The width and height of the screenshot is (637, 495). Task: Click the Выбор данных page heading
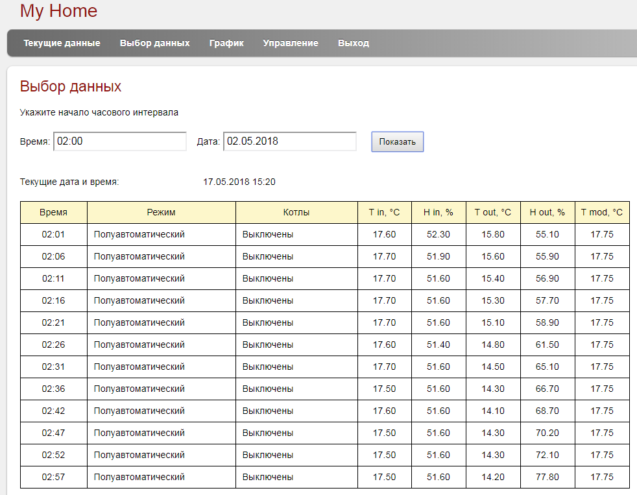point(71,86)
